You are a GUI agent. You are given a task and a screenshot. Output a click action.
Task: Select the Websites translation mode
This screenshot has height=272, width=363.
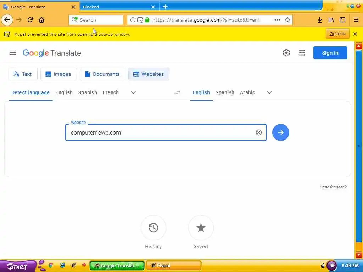149,74
